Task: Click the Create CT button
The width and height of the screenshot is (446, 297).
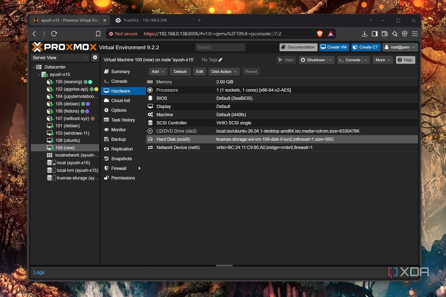Action: tap(366, 47)
